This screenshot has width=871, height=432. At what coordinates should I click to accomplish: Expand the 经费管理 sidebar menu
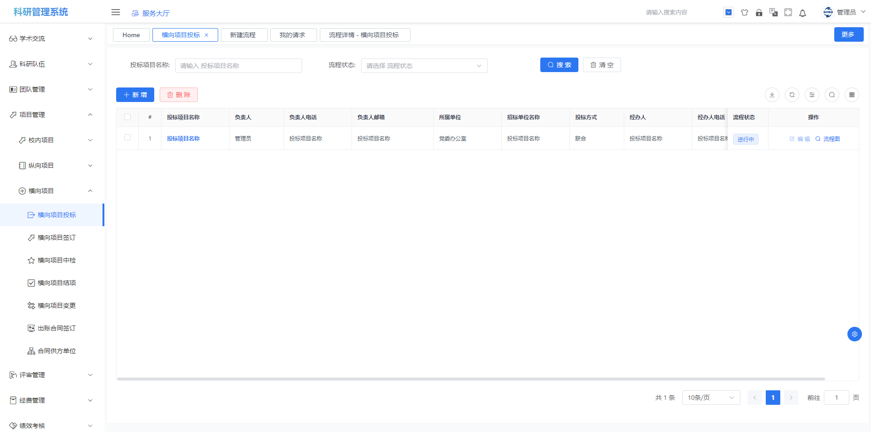tap(51, 400)
